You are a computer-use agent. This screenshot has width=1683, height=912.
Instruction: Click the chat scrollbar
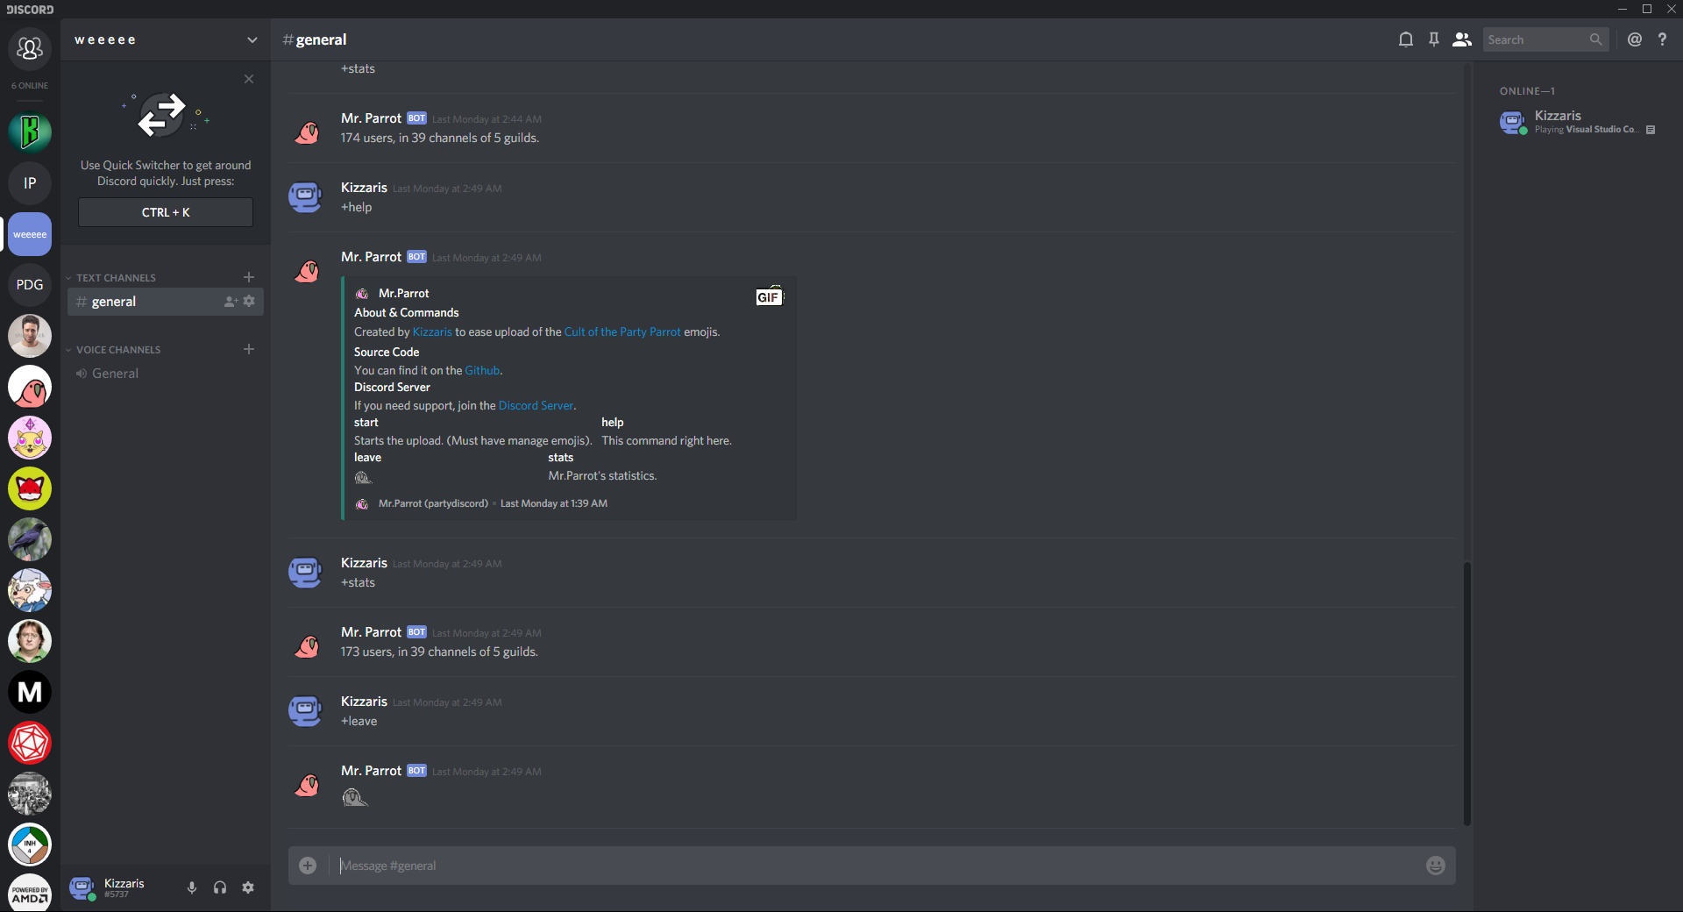click(1466, 693)
